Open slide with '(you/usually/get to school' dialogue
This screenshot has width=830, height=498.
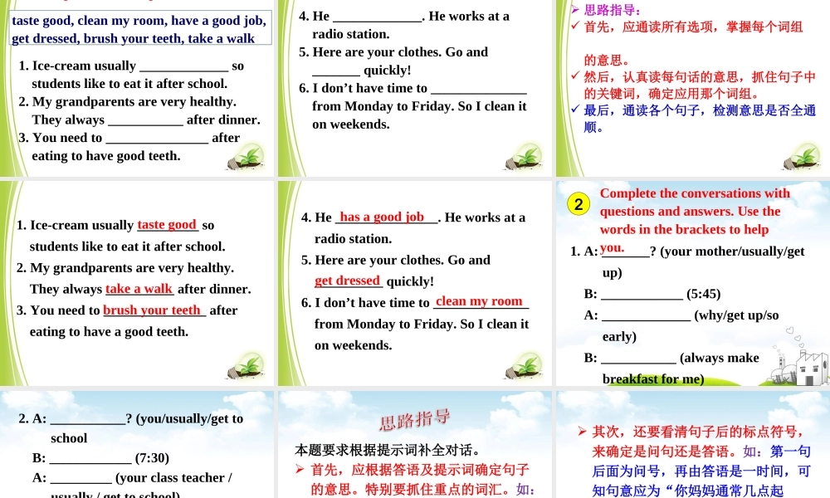(137, 445)
